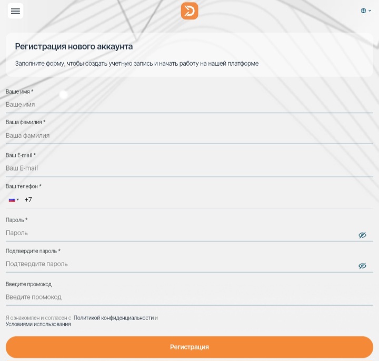Click the Регистрация submit button
This screenshot has width=379, height=361.
(x=189, y=347)
